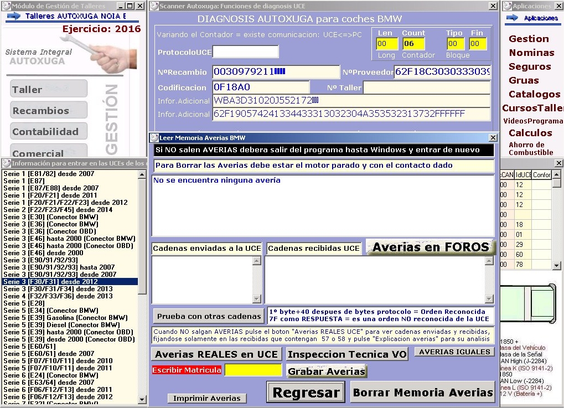Click the Tipo yellow value field
564x408 pixels.
[456, 44]
